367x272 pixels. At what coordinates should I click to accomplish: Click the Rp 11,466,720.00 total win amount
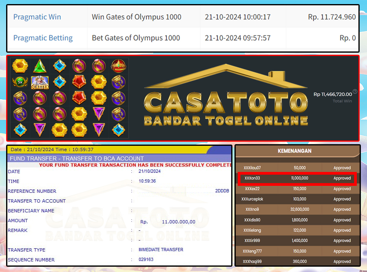click(x=332, y=94)
